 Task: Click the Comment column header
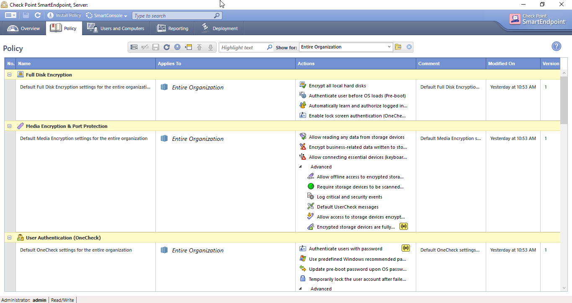pyautogui.click(x=451, y=64)
